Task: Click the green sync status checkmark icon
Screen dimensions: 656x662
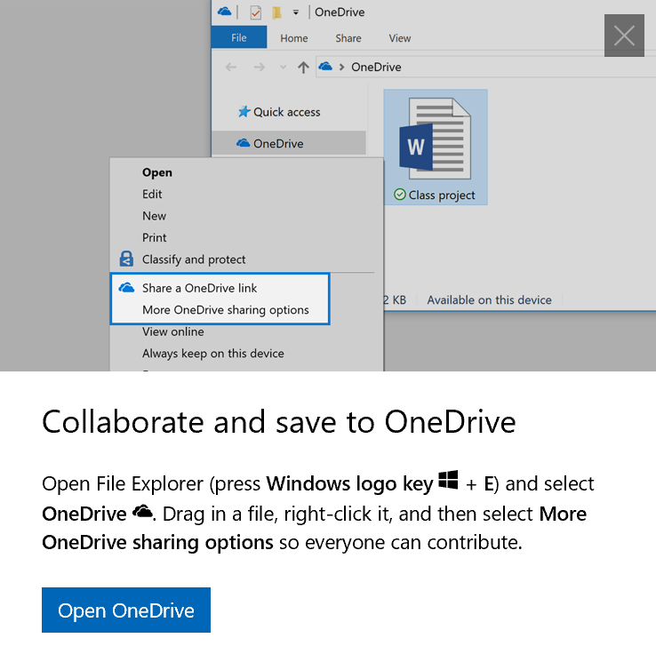Action: click(400, 195)
